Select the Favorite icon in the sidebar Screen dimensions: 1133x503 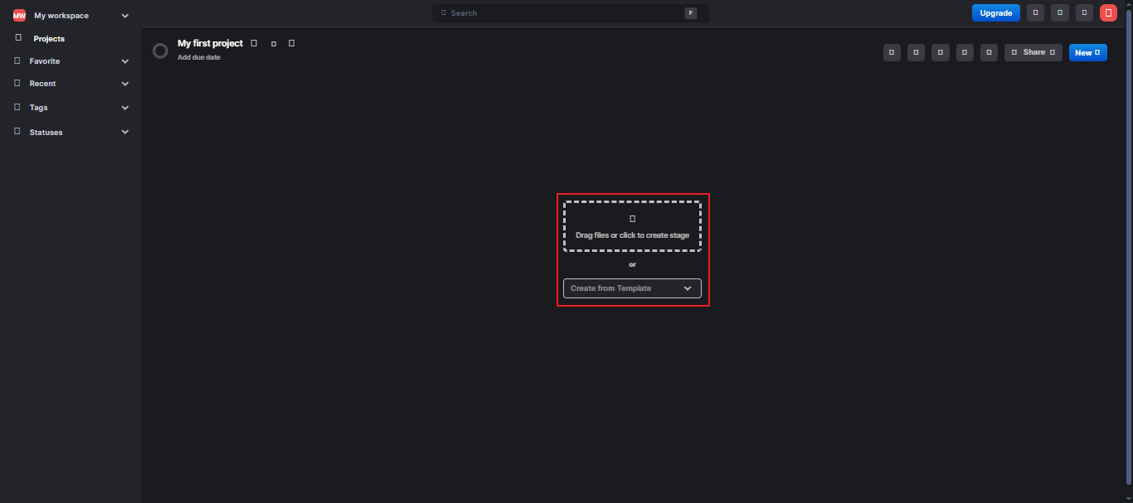[17, 60]
